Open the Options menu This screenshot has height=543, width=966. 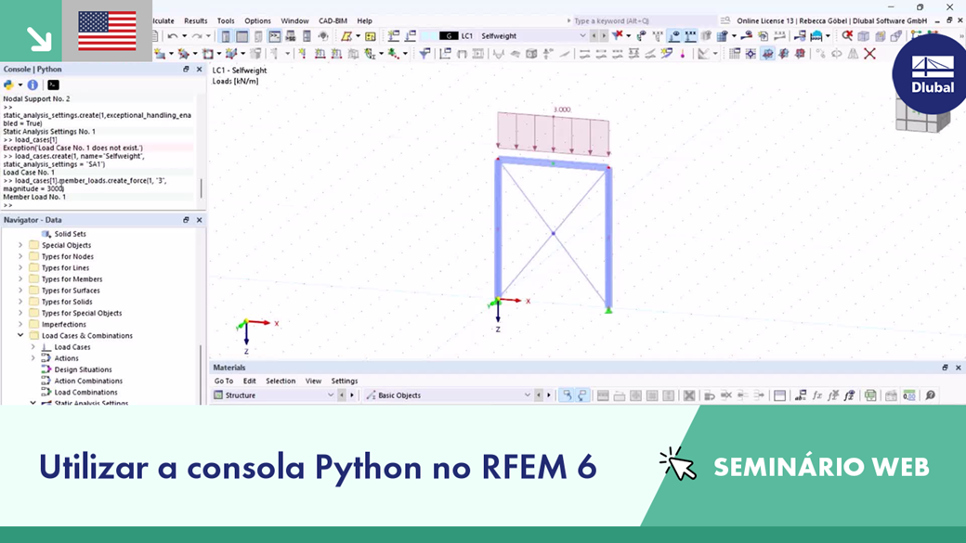pyautogui.click(x=257, y=21)
